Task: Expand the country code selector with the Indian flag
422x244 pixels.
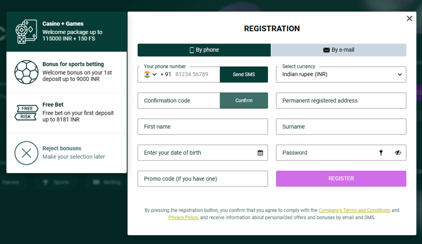Action: click(x=148, y=74)
